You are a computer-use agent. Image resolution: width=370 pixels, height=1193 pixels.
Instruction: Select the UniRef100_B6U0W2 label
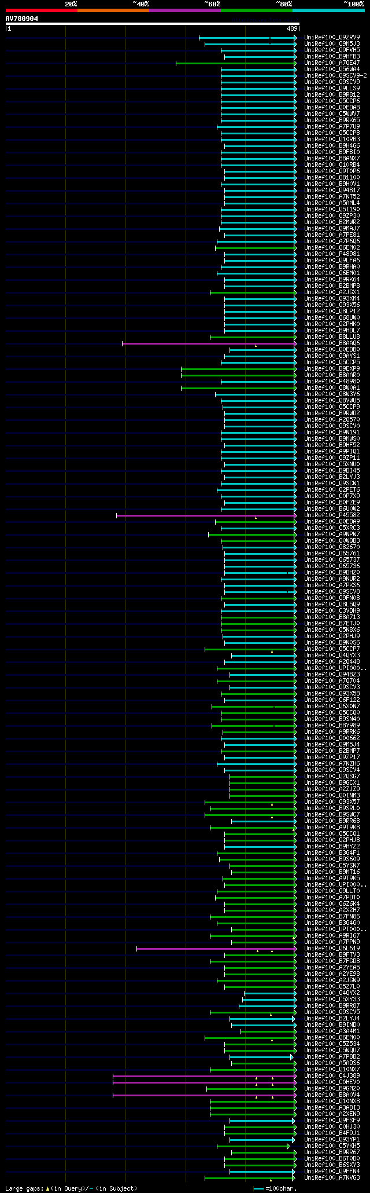tap(332, 508)
